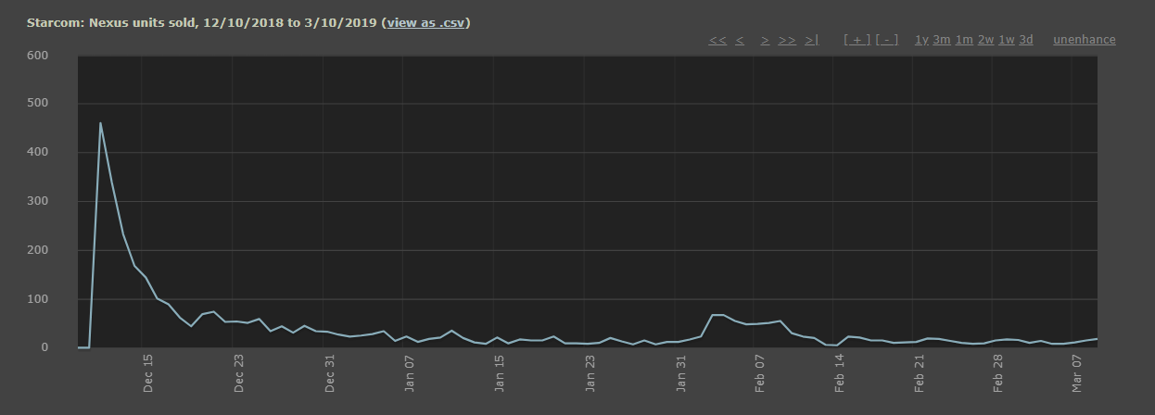The height and width of the screenshot is (415, 1155).
Task: Click the Jan 23 x-axis label
Action: coord(590,371)
